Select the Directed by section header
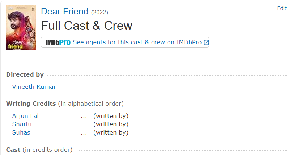The image size is (288, 155). [25, 74]
